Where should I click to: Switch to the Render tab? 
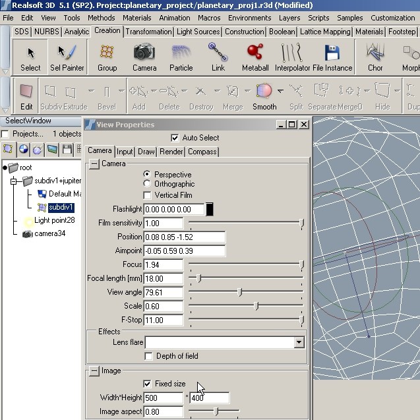(x=171, y=152)
